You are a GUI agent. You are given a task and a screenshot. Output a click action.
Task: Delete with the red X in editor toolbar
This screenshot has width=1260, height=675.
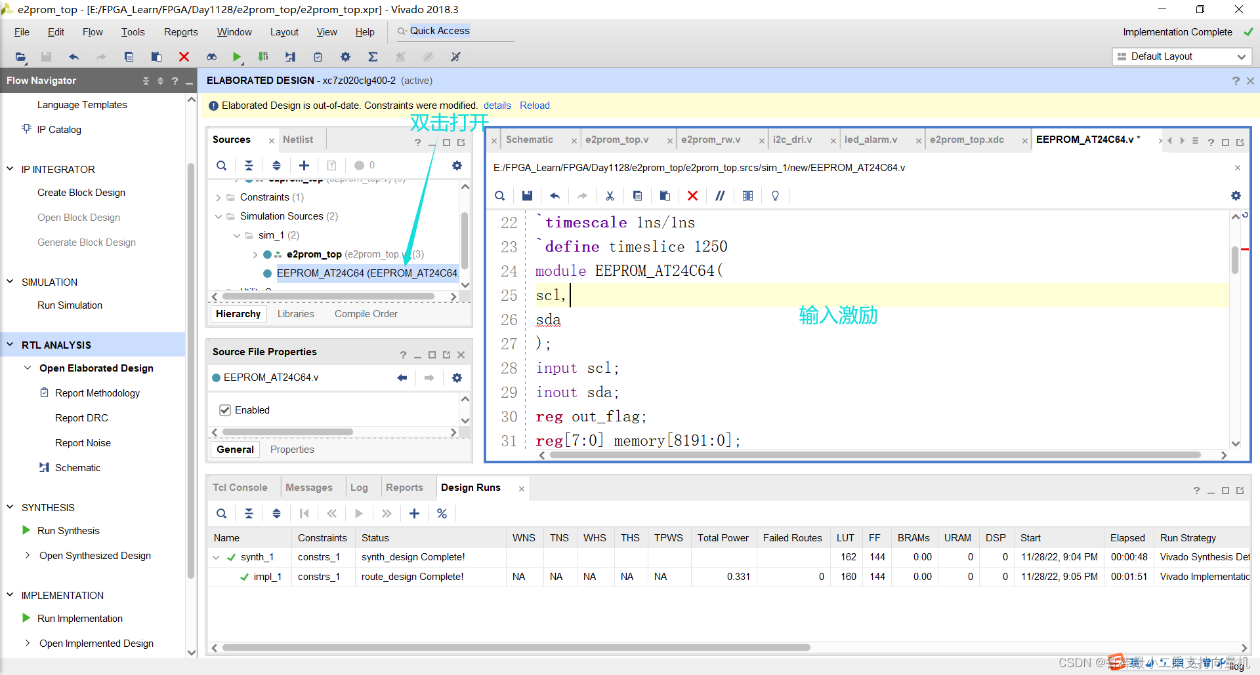coord(692,196)
